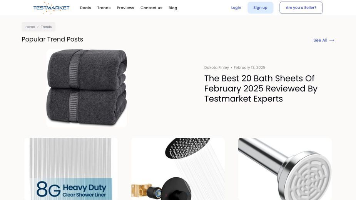356x200 pixels.
Task: Click the Login link
Action: (236, 7)
